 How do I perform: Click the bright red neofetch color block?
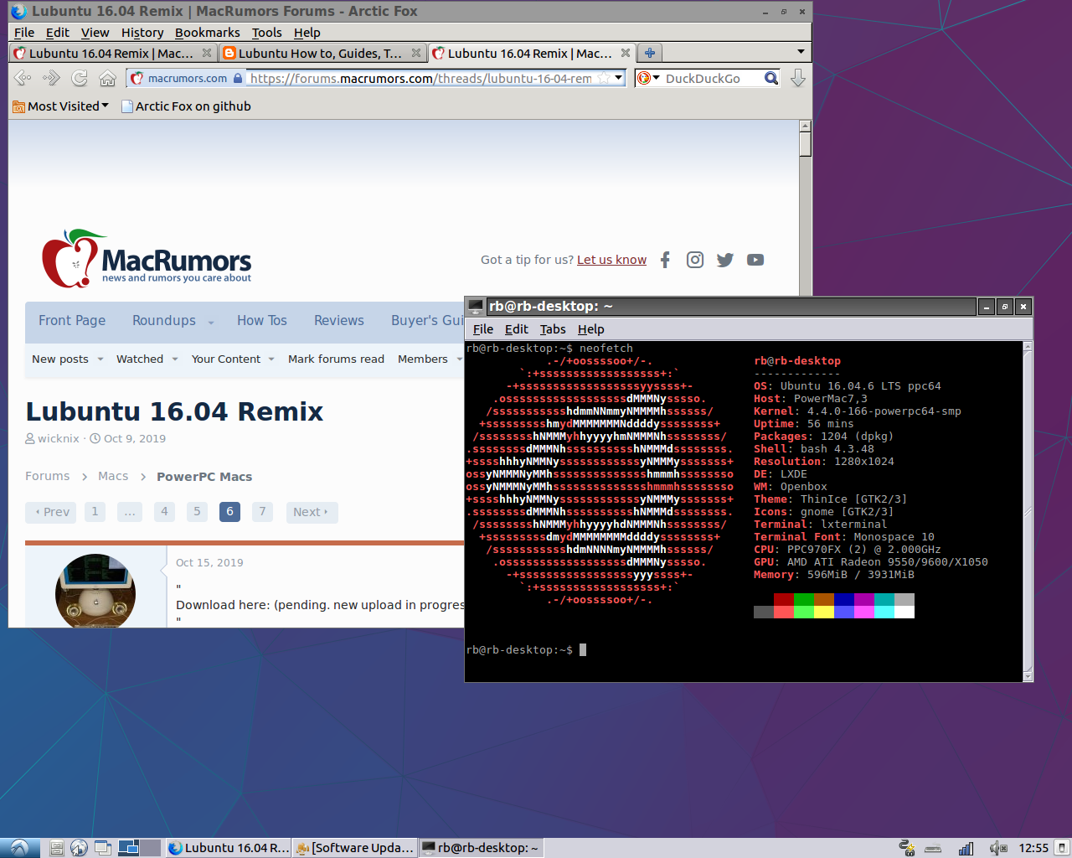[784, 612]
